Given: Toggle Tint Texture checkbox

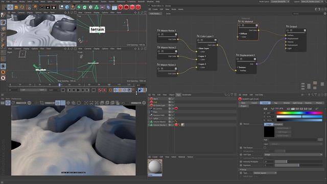Looking at the screenshot, I should tap(265, 148).
